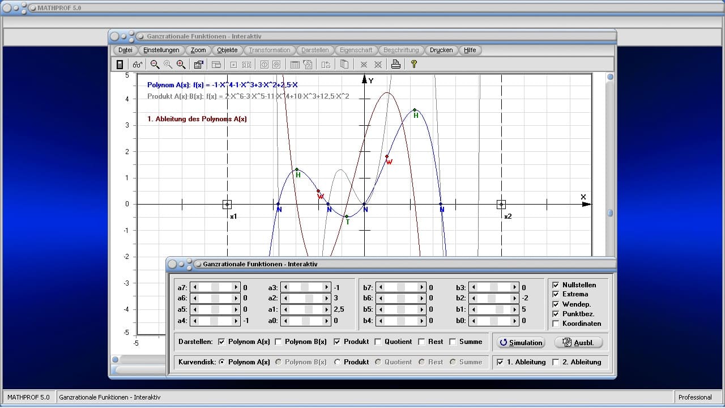Zoom out with the minus magnifier icon
725x408 pixels.
coord(155,65)
